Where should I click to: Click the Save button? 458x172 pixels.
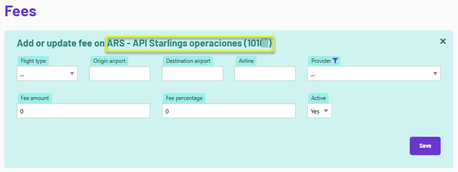pyautogui.click(x=425, y=146)
